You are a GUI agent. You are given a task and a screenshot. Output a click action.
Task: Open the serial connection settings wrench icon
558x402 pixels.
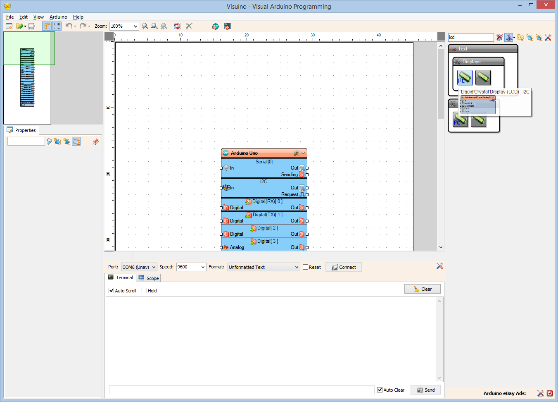(439, 266)
